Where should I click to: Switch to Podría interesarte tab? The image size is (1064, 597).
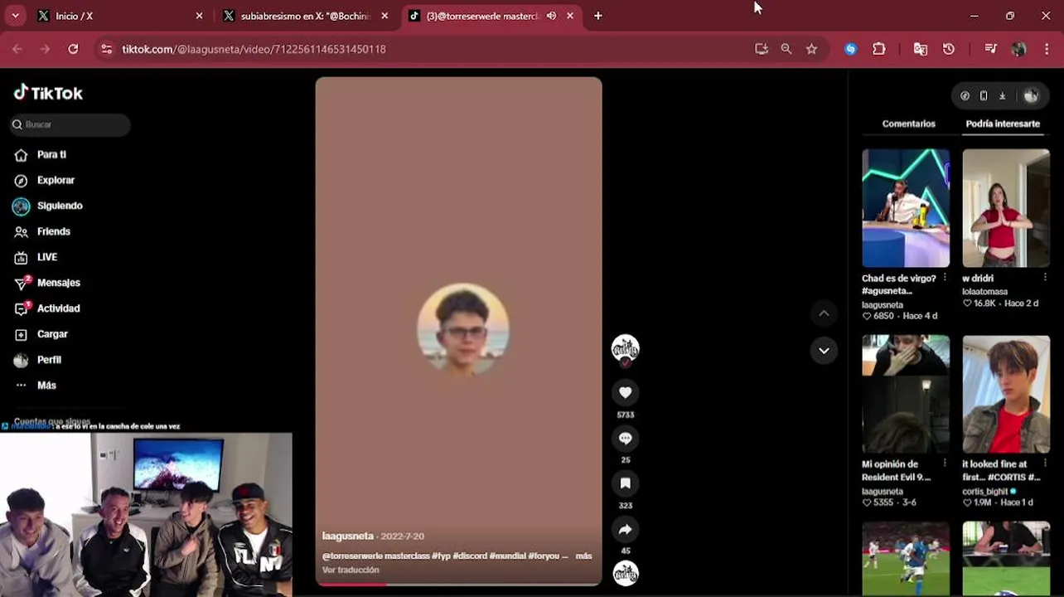click(1003, 124)
